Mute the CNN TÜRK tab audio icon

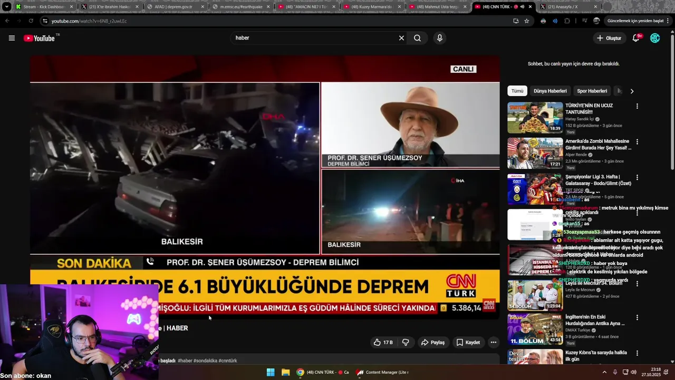click(x=522, y=7)
